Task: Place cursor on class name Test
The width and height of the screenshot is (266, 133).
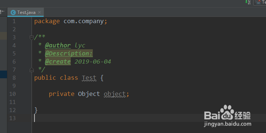Action: click(89, 78)
